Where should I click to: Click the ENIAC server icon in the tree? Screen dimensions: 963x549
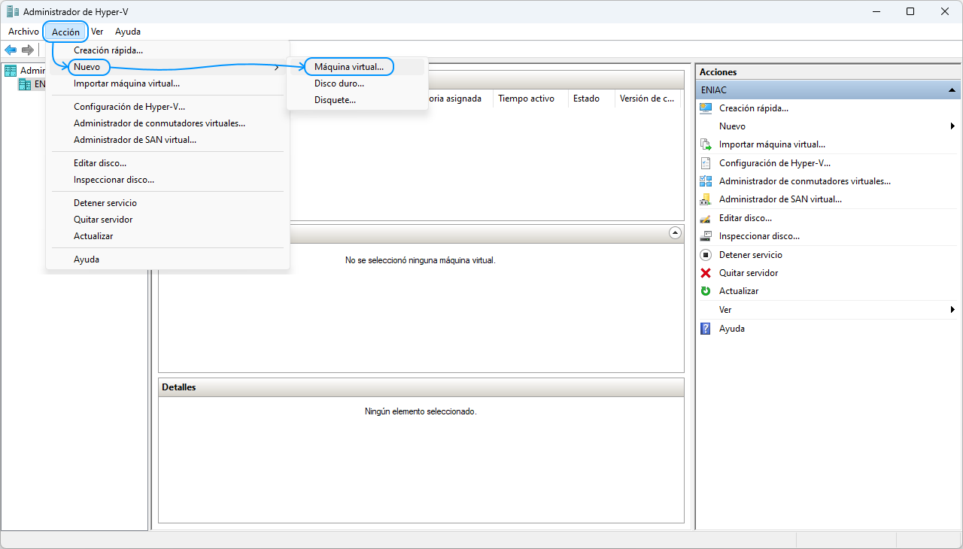click(25, 84)
